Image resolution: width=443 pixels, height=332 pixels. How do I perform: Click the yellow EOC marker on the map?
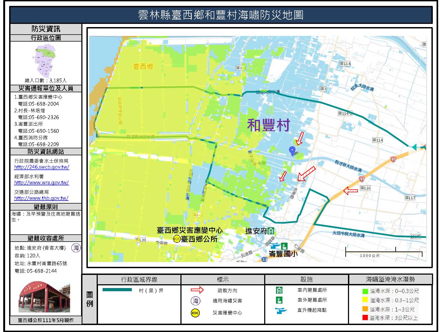[177, 239]
